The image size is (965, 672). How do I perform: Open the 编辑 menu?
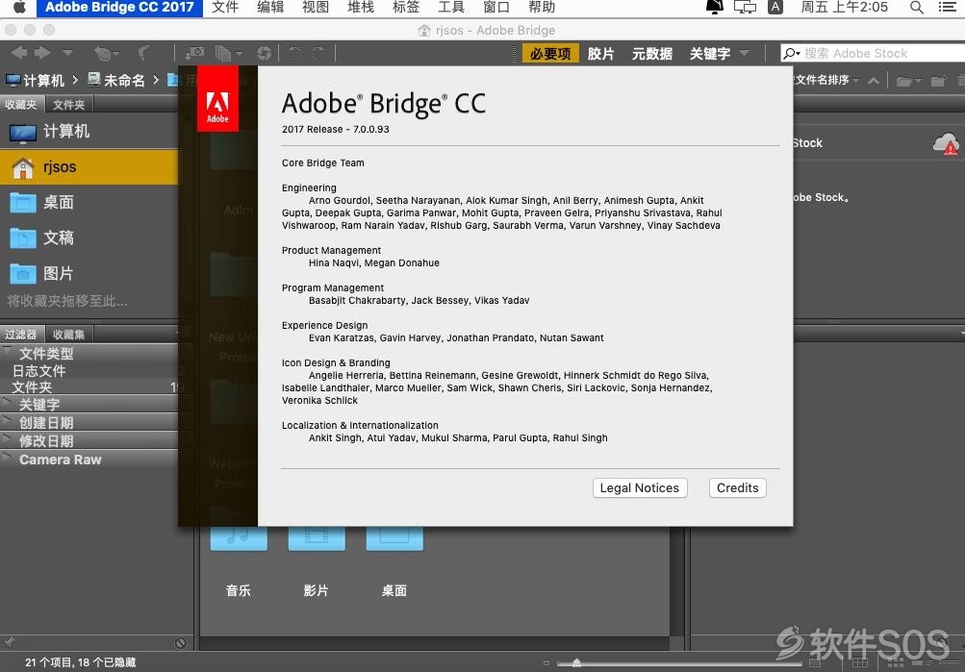(270, 8)
